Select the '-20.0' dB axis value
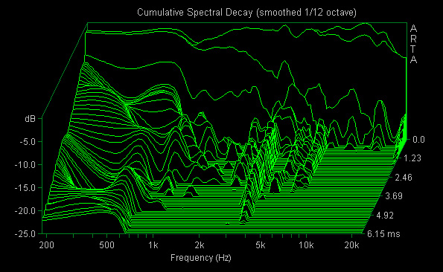Viewport: 443px width, 272px height. click(x=25, y=211)
